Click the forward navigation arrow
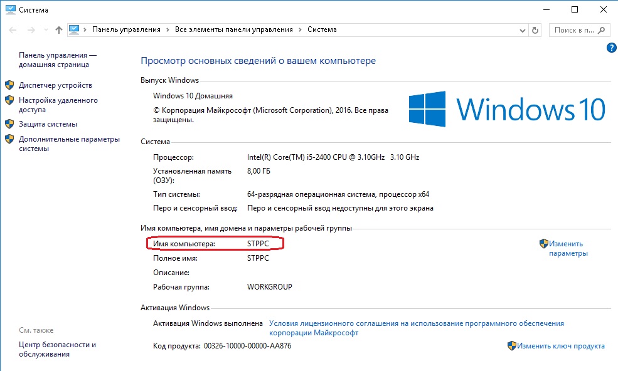618x371 pixels. pyautogui.click(x=31, y=30)
